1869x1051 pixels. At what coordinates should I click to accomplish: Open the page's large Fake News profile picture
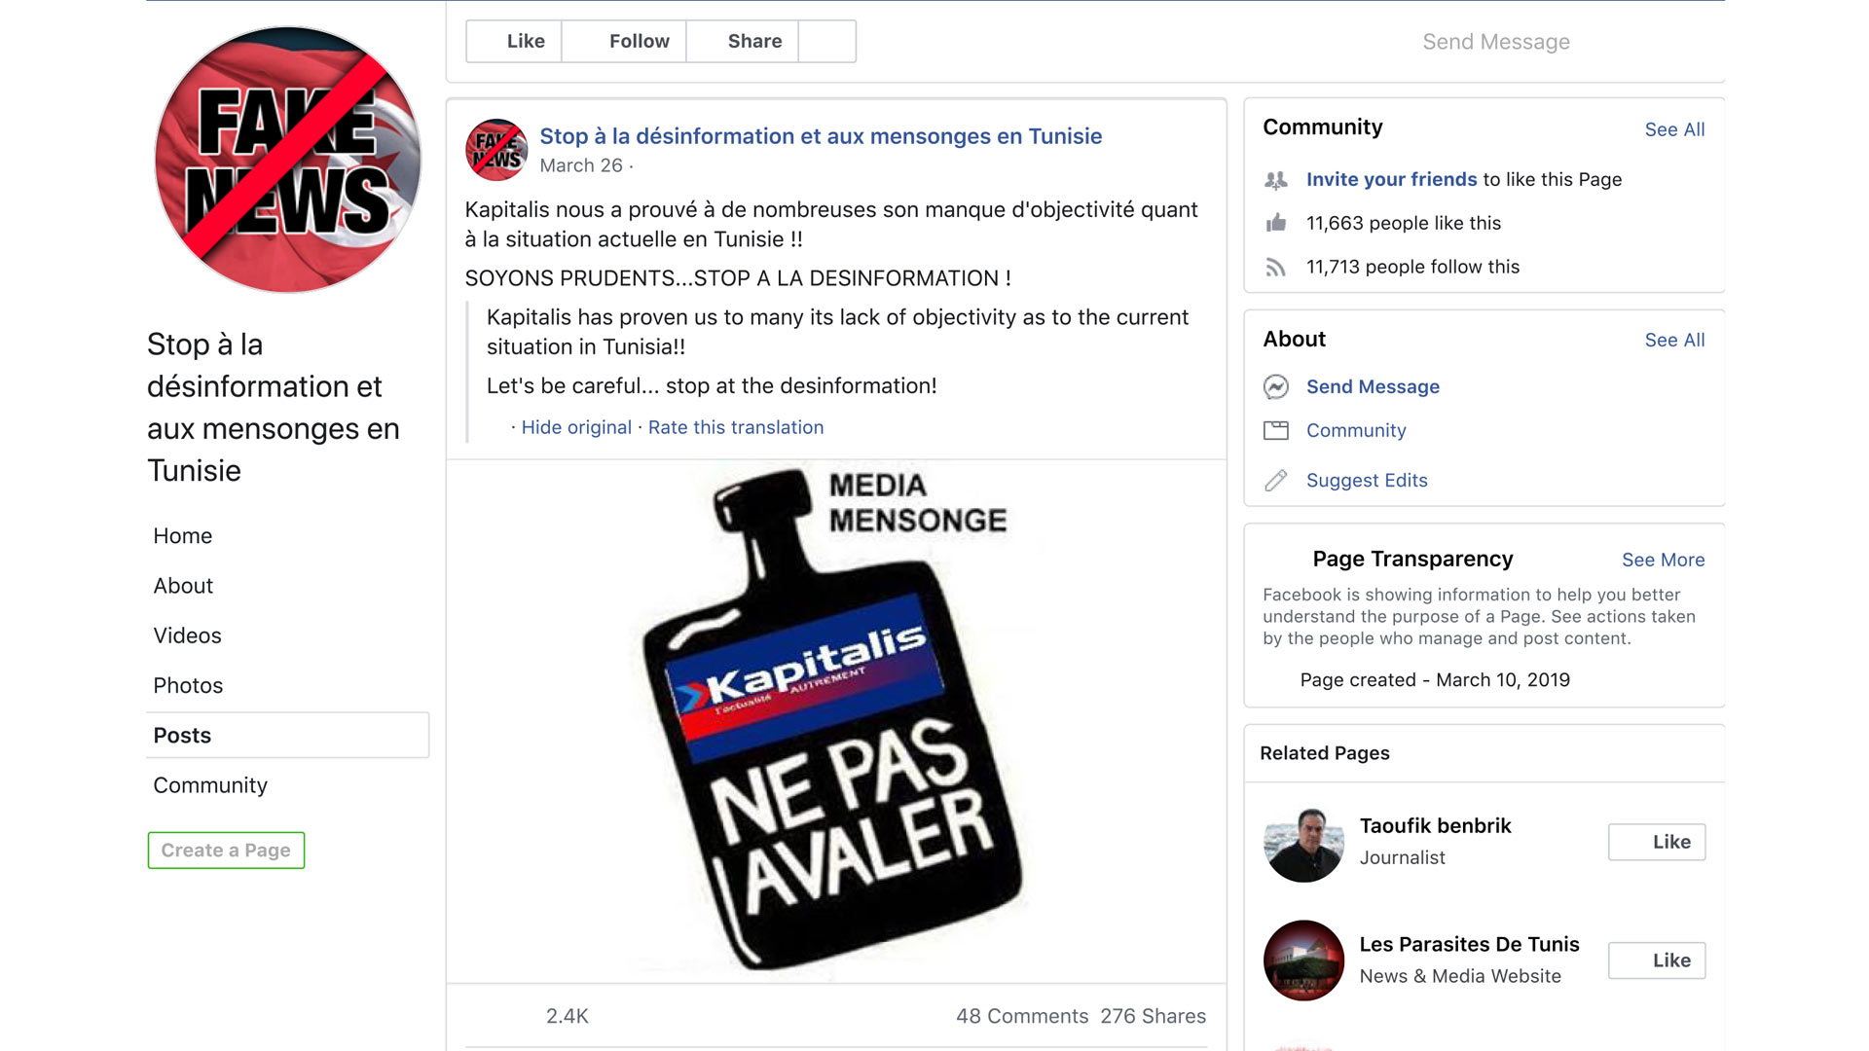coord(288,161)
